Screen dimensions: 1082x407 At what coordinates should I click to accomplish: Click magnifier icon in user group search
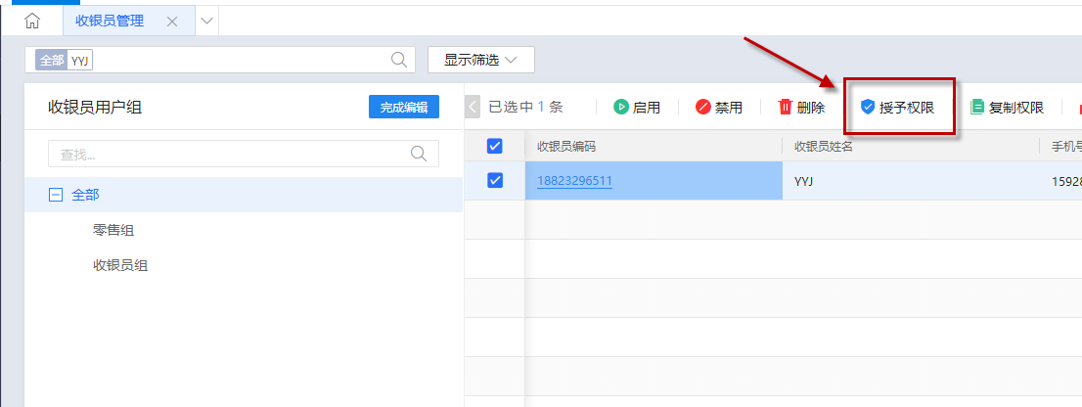click(x=419, y=154)
